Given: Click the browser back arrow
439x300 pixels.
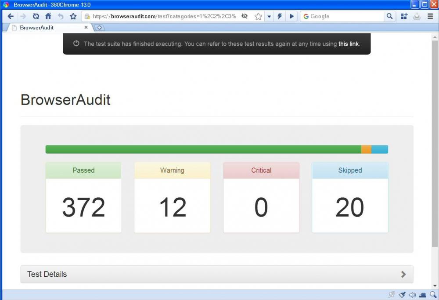Looking at the screenshot, I should click(11, 16).
